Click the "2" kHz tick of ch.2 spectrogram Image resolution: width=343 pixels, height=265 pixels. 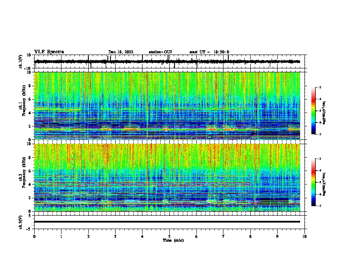[x=30, y=198]
